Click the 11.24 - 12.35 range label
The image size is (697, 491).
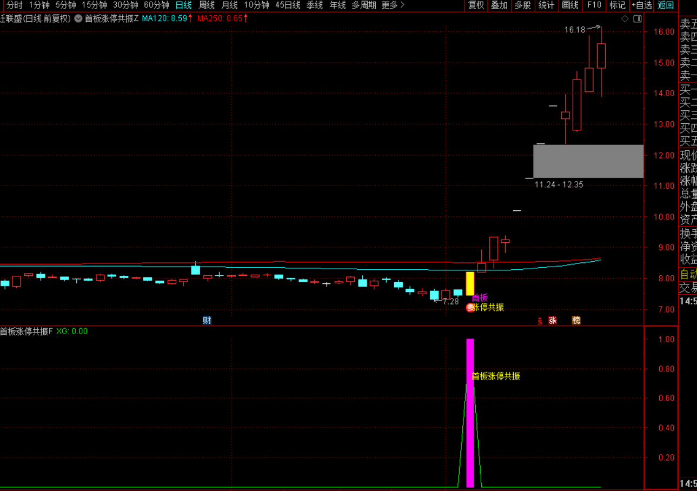tap(559, 185)
